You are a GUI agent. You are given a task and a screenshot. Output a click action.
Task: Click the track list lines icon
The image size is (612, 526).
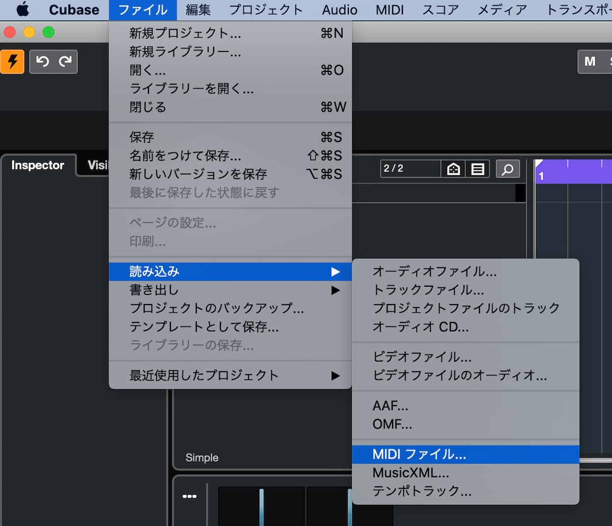pyautogui.click(x=478, y=169)
